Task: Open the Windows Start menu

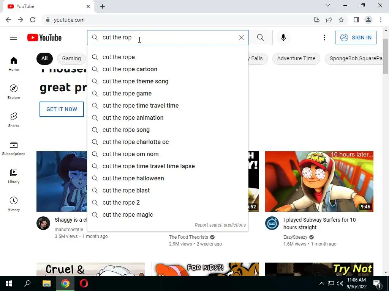Action: tap(9, 283)
